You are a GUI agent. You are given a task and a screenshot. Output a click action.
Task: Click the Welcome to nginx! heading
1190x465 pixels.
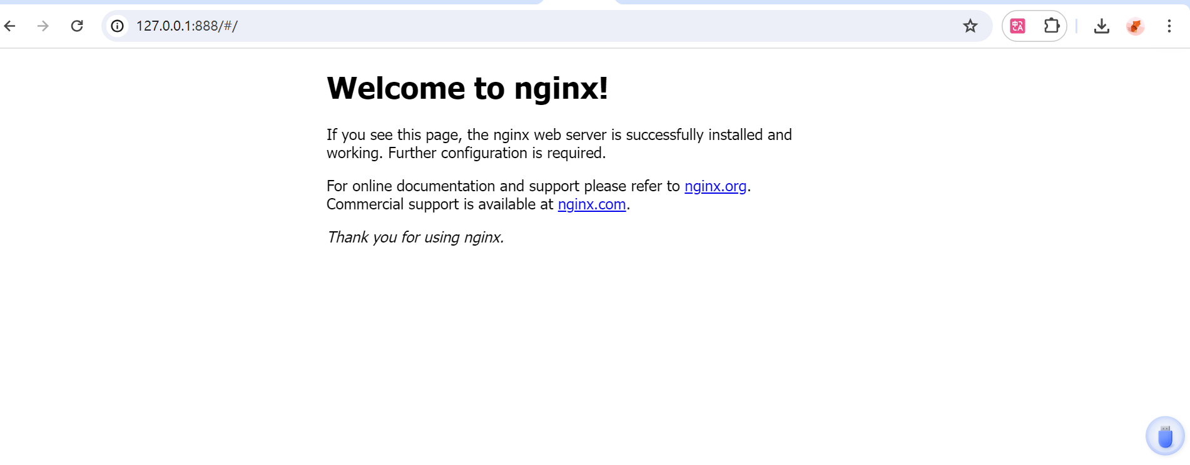click(x=467, y=88)
